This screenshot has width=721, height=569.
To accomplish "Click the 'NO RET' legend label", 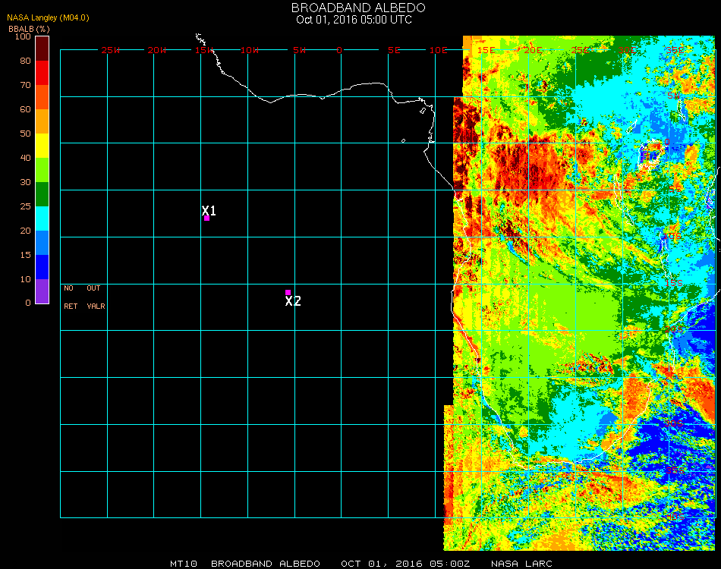I will point(69,297).
